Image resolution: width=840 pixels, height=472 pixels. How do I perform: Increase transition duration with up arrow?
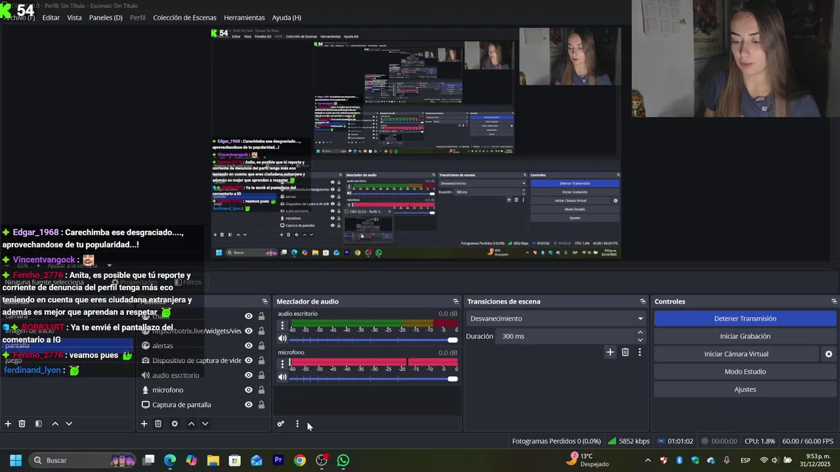click(x=640, y=332)
